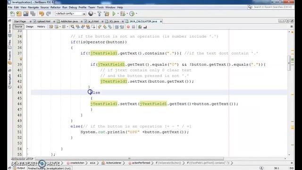Switch to the AddAction.java tab

pos(69,21)
